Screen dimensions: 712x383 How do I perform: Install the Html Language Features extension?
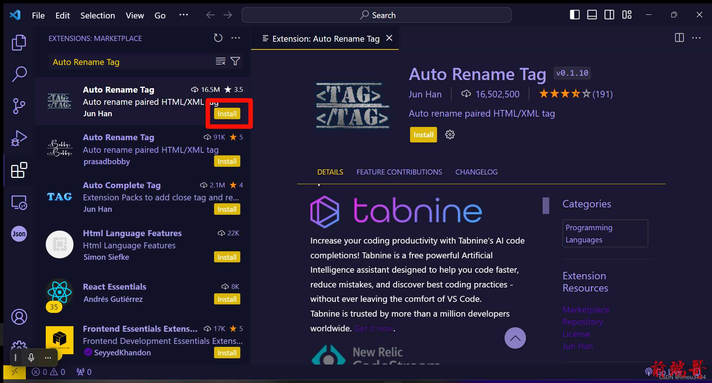pos(227,257)
